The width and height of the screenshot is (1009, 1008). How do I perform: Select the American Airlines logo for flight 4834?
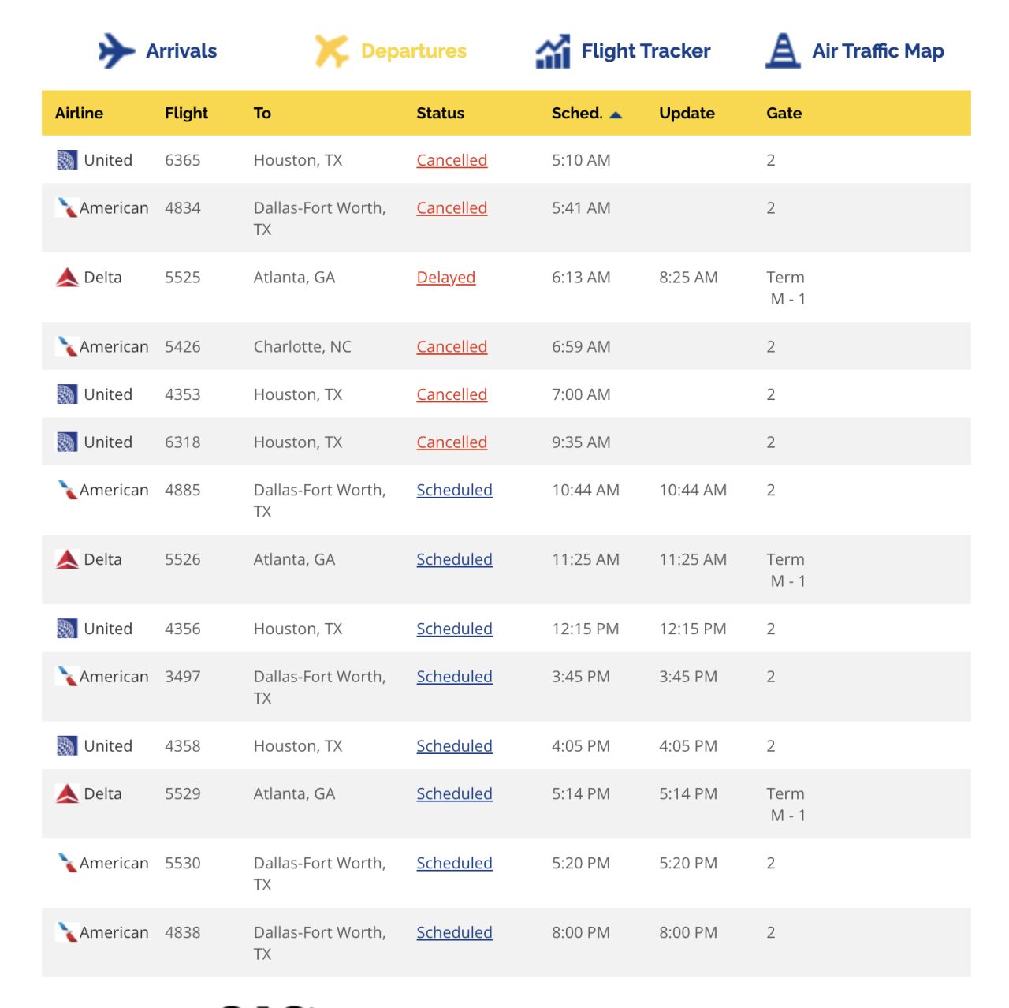tap(69, 207)
